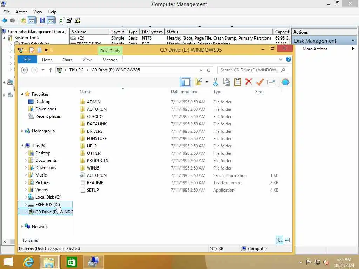The height and width of the screenshot is (269, 359).
Task: Click Back arrow in Computer Management toolbar
Action: point(5,20)
